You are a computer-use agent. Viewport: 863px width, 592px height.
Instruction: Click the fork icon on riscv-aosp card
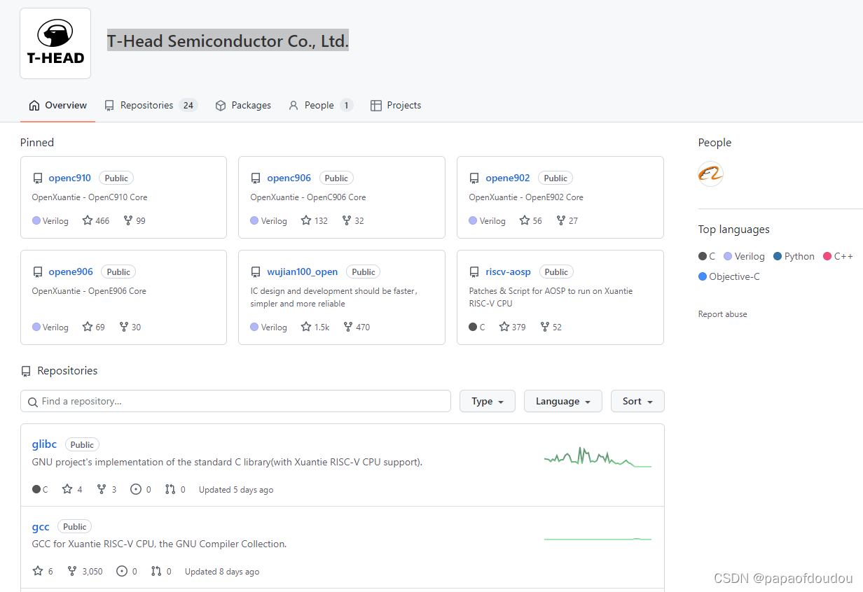tap(545, 327)
